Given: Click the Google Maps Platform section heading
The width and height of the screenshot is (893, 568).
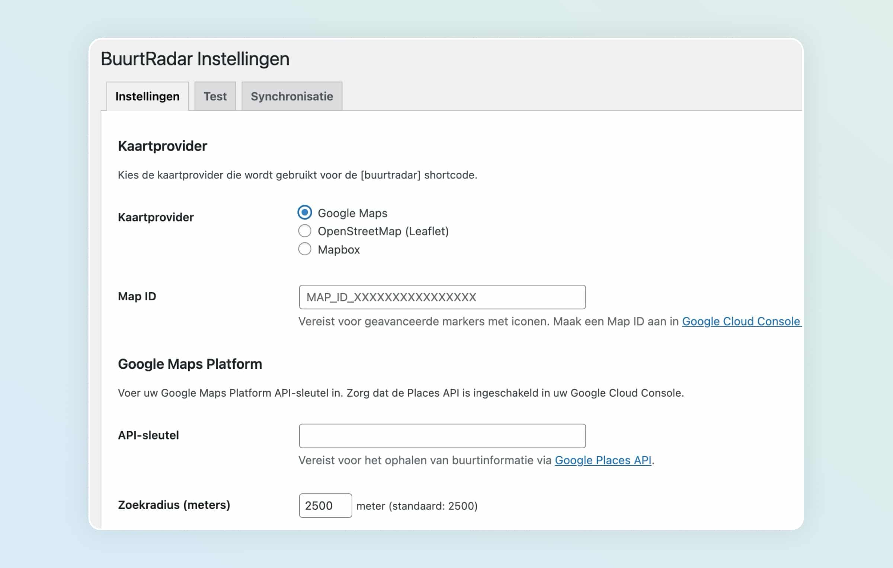Looking at the screenshot, I should pyautogui.click(x=190, y=364).
